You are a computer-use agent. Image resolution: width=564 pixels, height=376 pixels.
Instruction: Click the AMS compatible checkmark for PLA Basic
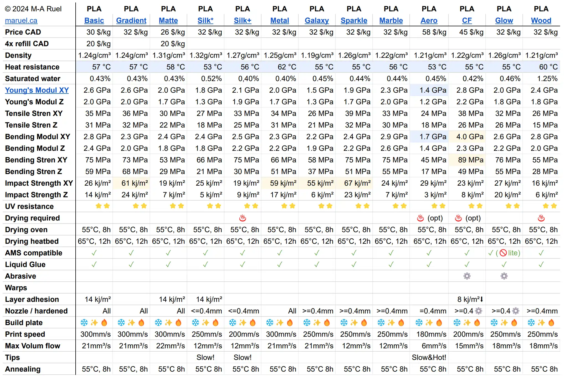click(x=94, y=253)
